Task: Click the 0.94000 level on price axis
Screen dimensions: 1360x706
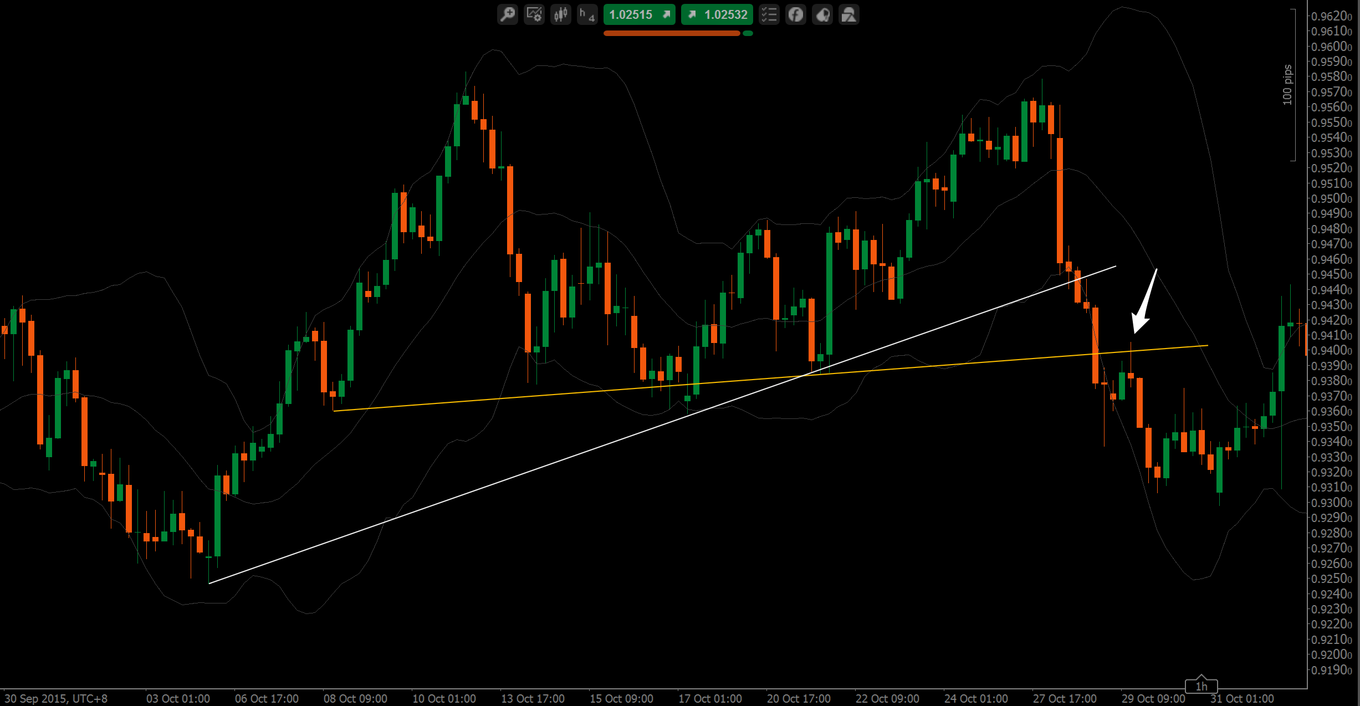Action: 1332,350
